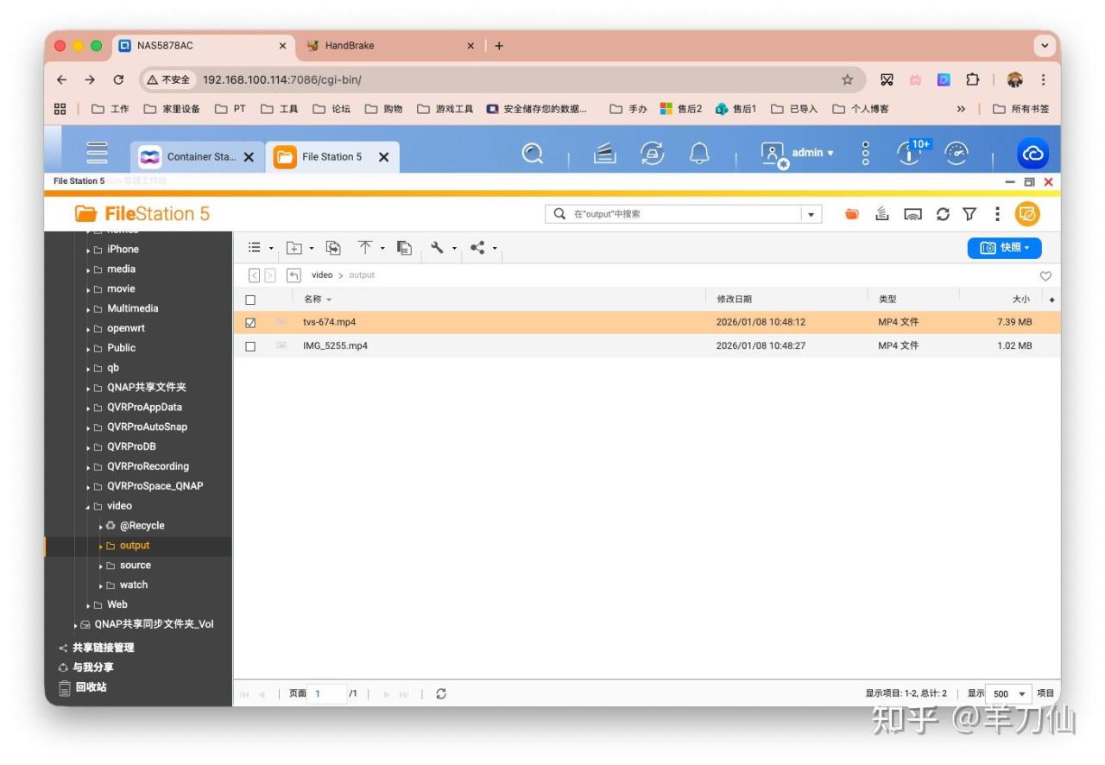Click the QNAP notification bell icon

[x=699, y=154]
